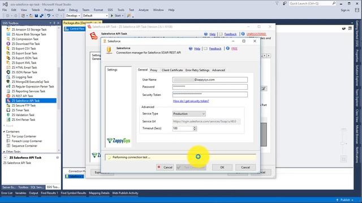Click the Foreach Loop Container icon
Image resolution: width=362 pixels, height=203 pixels.
click(8, 141)
